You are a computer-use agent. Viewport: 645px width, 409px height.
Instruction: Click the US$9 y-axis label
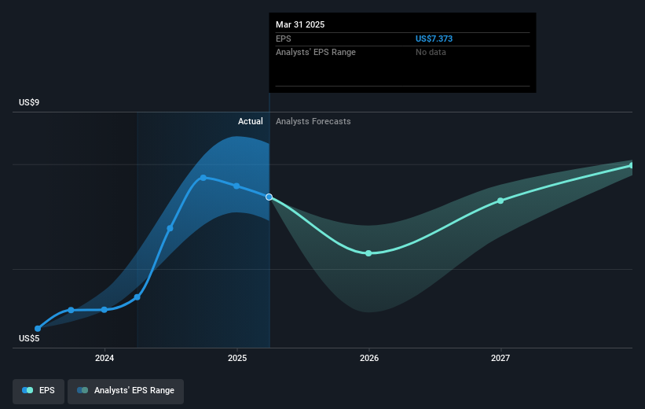29,102
